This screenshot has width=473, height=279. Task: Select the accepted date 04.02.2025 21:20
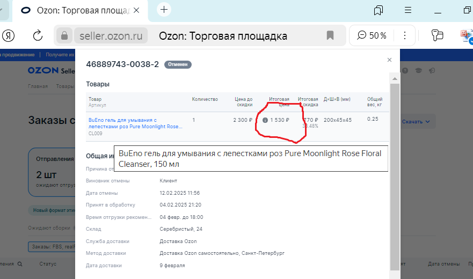point(180,205)
